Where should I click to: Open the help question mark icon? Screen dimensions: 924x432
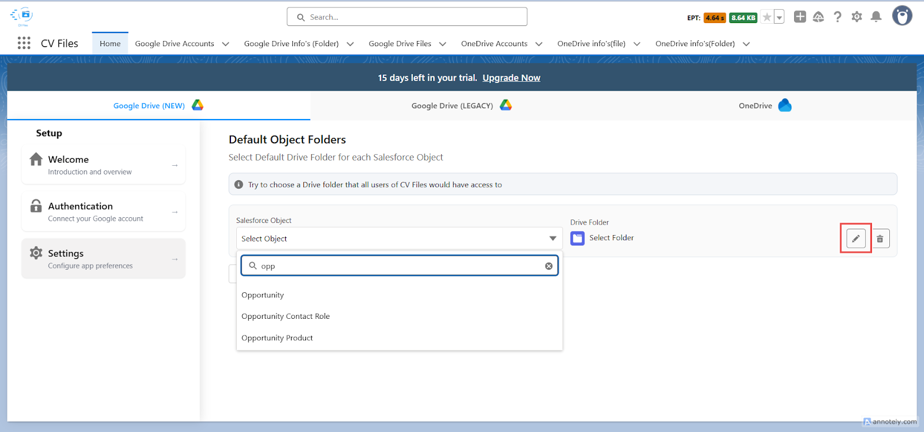(x=837, y=17)
